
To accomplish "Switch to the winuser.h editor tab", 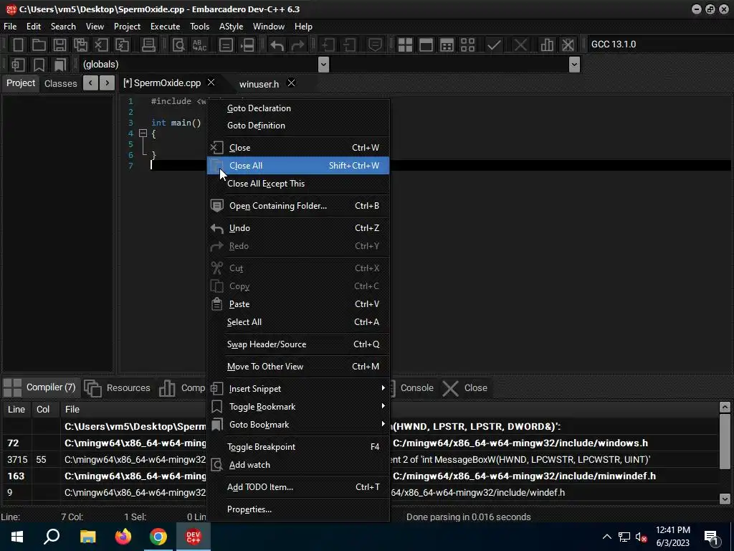I will pyautogui.click(x=259, y=84).
